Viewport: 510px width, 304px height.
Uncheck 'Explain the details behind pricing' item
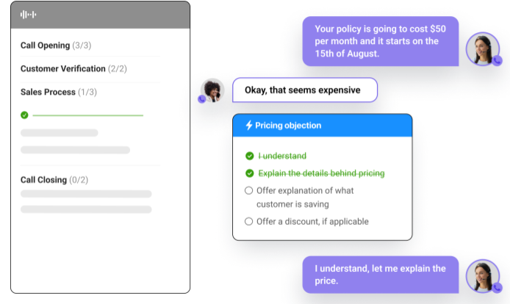point(249,173)
